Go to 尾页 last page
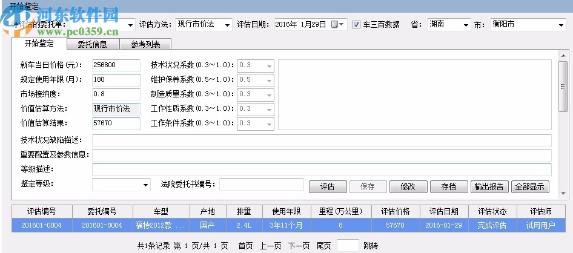 [324, 246]
